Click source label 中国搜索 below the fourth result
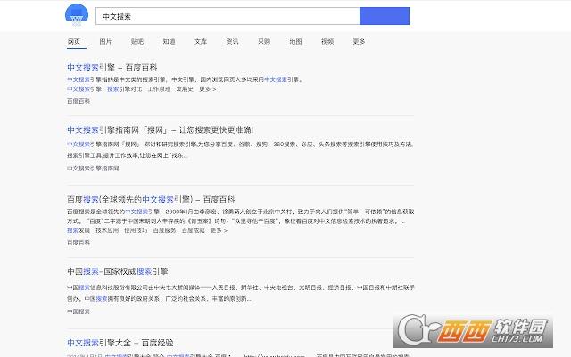Screen dimensions: 571x357 [x=79, y=311]
